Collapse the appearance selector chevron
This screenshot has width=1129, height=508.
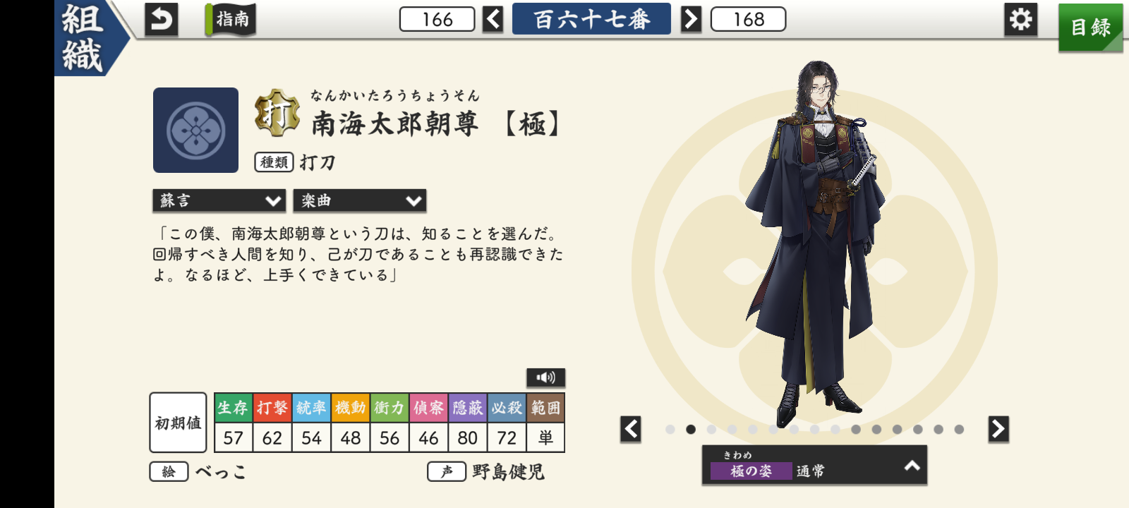point(912,466)
